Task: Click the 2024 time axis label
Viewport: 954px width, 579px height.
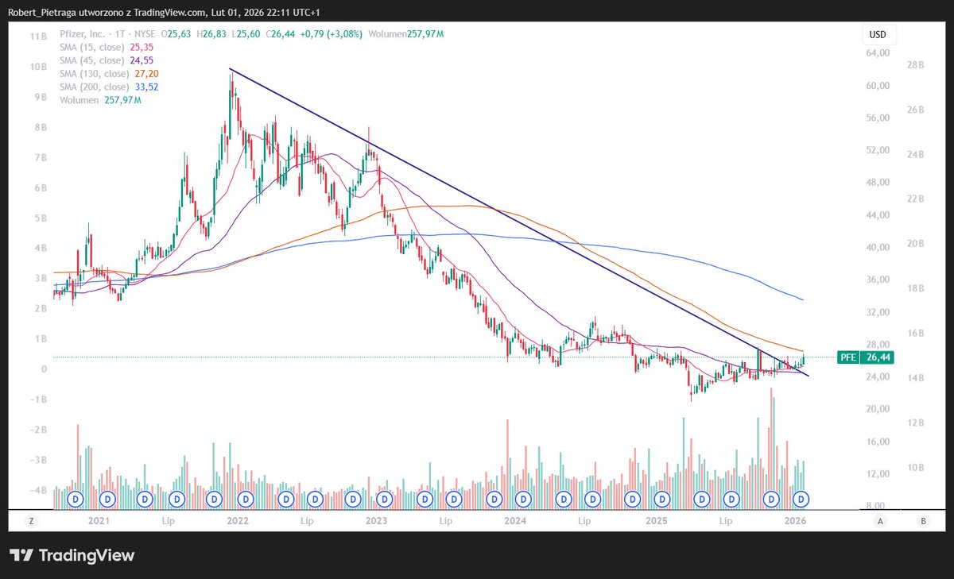Action: coord(515,521)
